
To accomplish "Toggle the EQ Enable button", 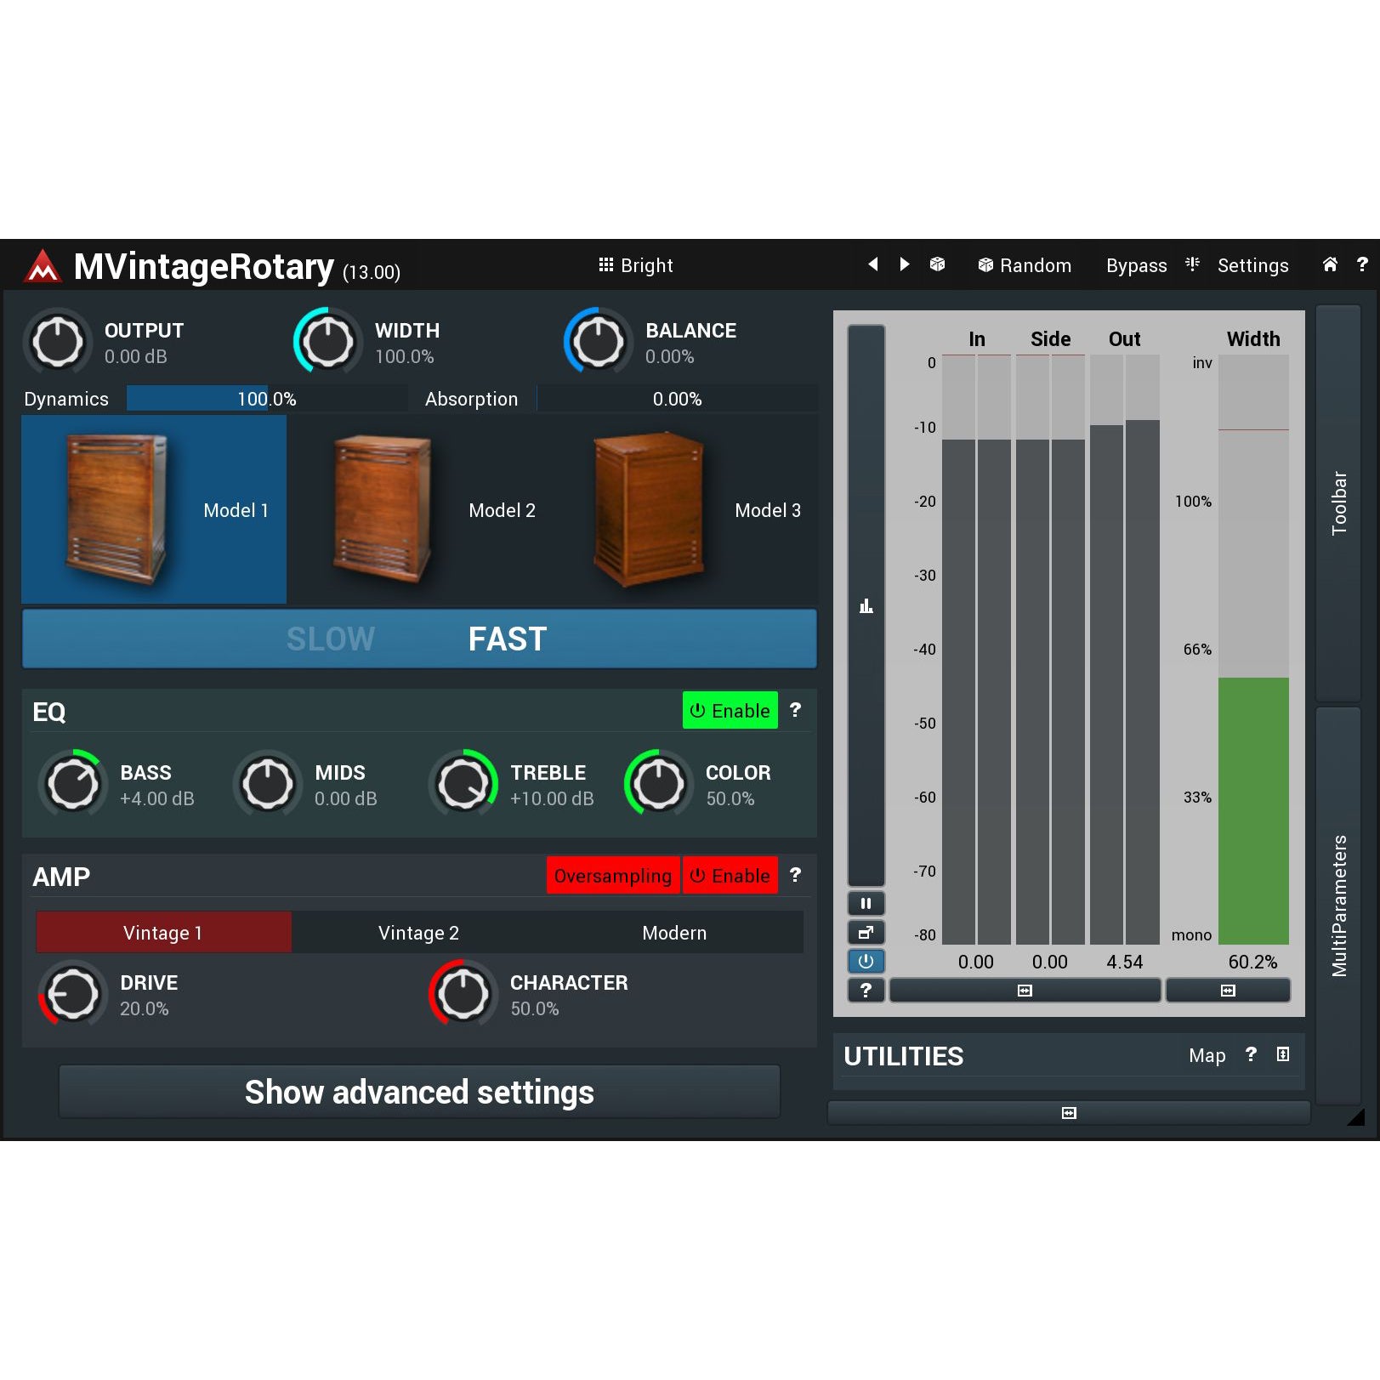I will coord(730,711).
